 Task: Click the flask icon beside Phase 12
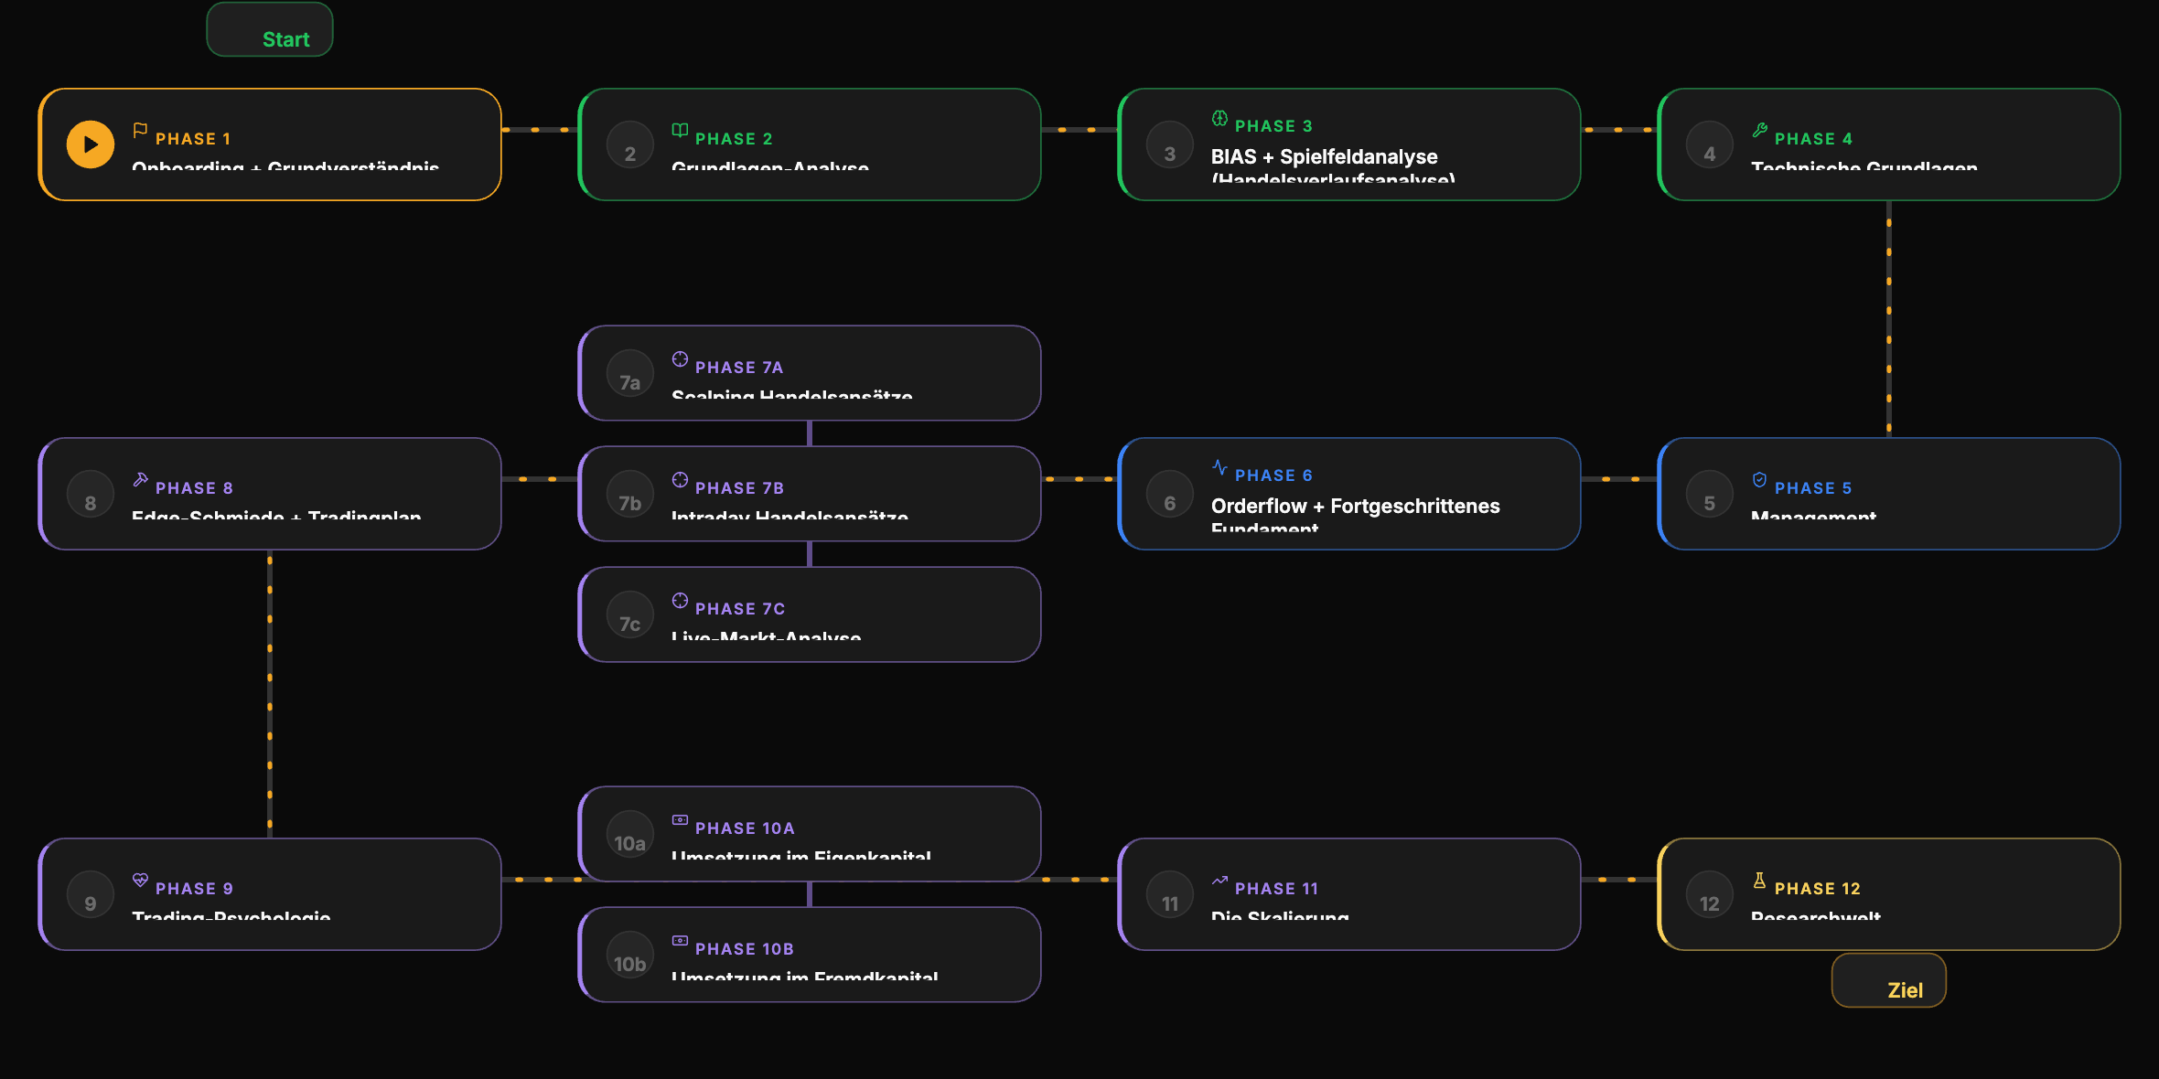pos(1759,881)
